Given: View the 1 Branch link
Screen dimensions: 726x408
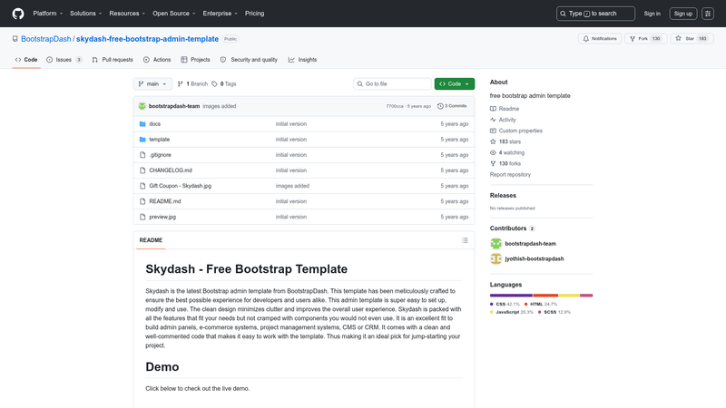Looking at the screenshot, I should pos(192,83).
